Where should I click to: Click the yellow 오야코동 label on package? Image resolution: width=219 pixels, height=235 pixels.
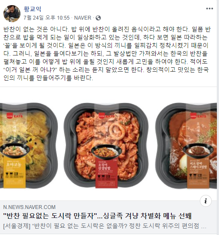(14, 171)
